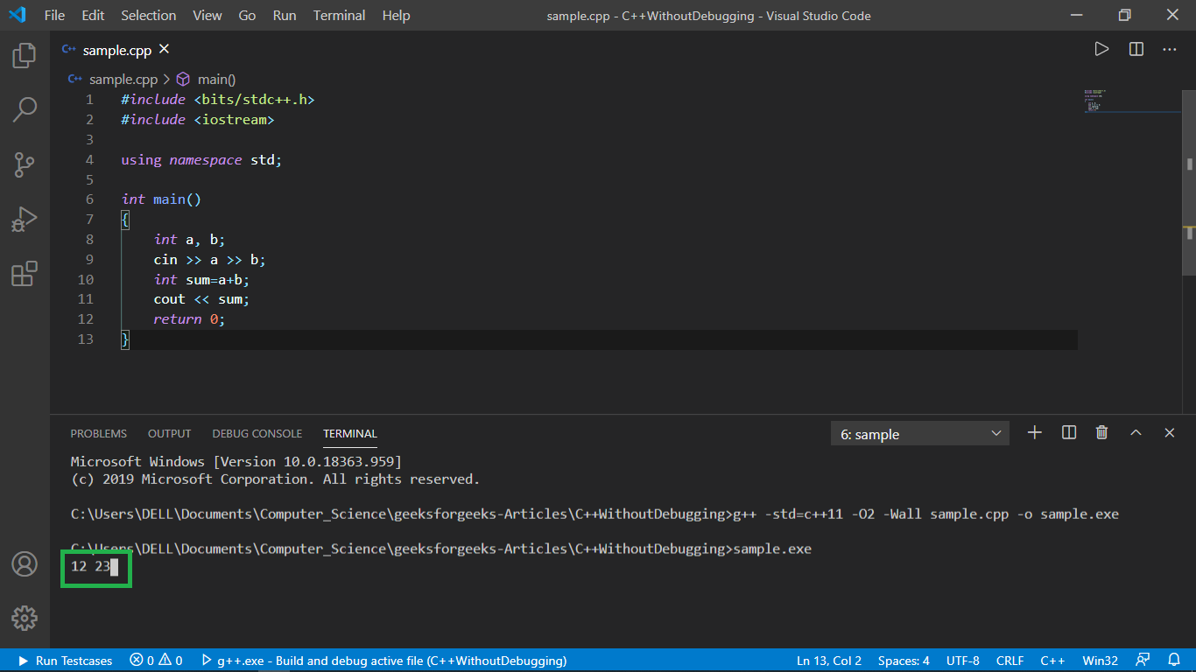Open notifications bell in the status bar
Image resolution: width=1196 pixels, height=672 pixels.
tap(1174, 661)
